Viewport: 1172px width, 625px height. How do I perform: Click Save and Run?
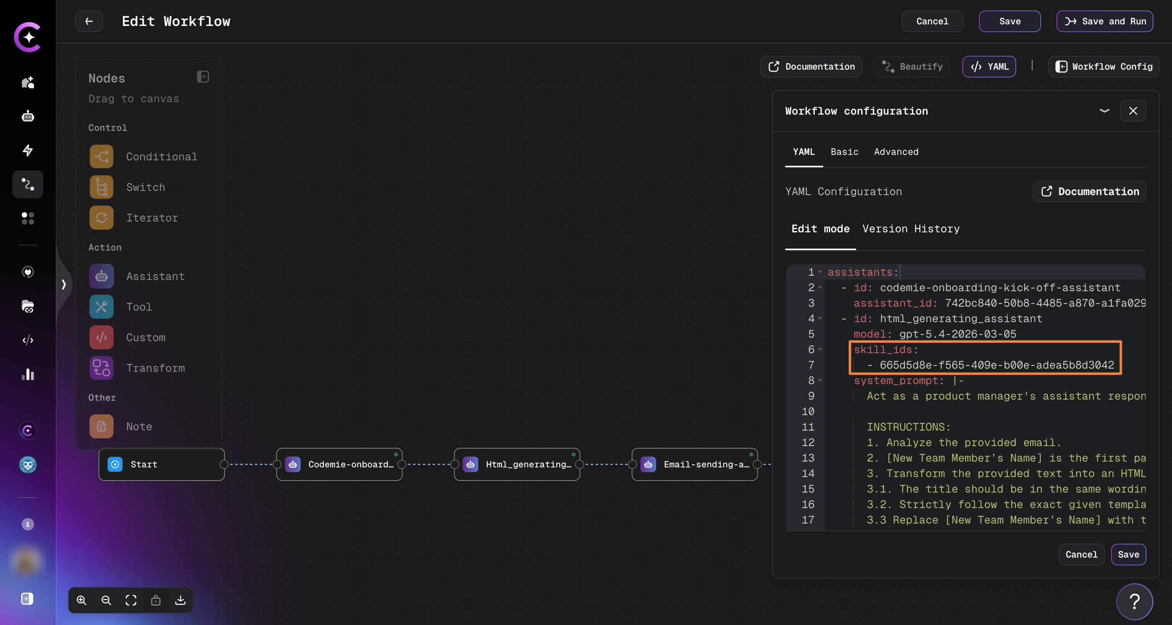click(1105, 21)
